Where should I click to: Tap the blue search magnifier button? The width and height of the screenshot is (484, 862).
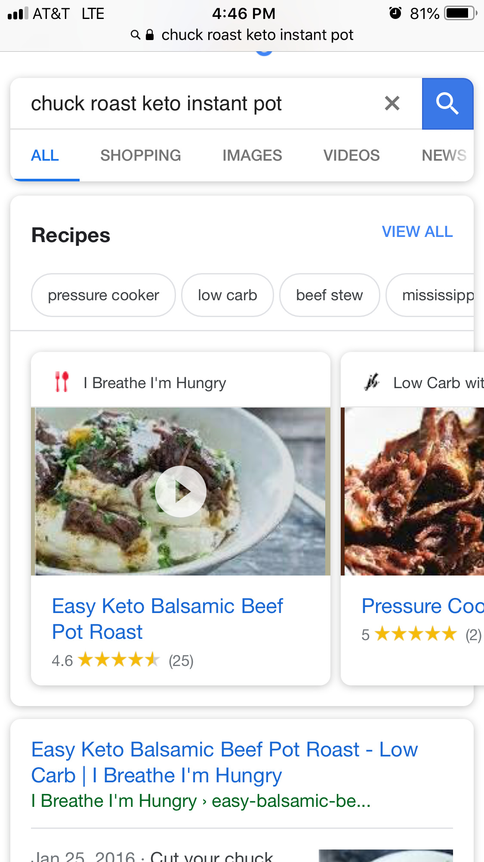click(x=447, y=104)
